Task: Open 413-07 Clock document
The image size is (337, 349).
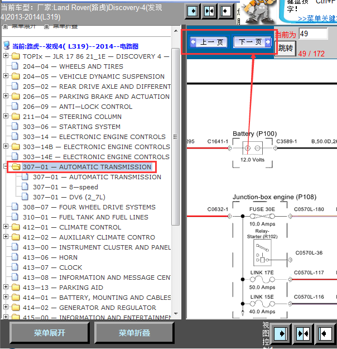Action: pos(52,267)
